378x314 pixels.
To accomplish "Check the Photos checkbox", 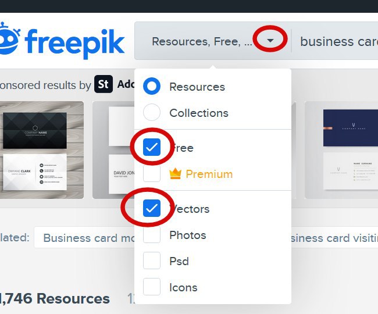I will (152, 234).
